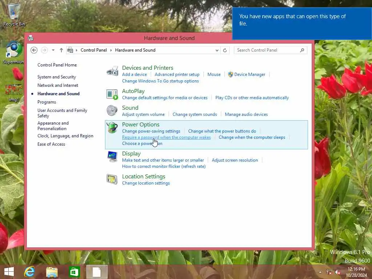Go back with the Back arrow button
372x279 pixels.
[x=34, y=50]
